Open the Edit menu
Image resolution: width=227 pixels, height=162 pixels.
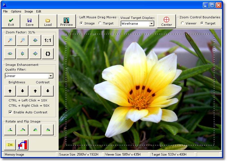point(39,11)
